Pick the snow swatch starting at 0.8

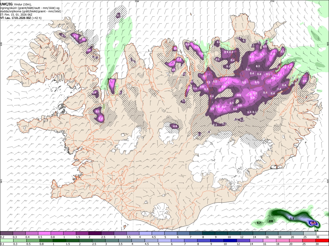[57, 233]
